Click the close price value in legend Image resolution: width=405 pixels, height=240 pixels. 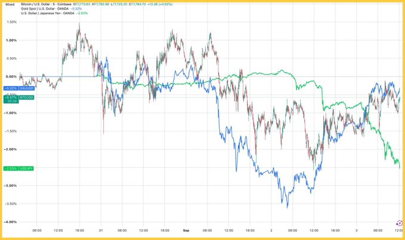tap(137, 4)
